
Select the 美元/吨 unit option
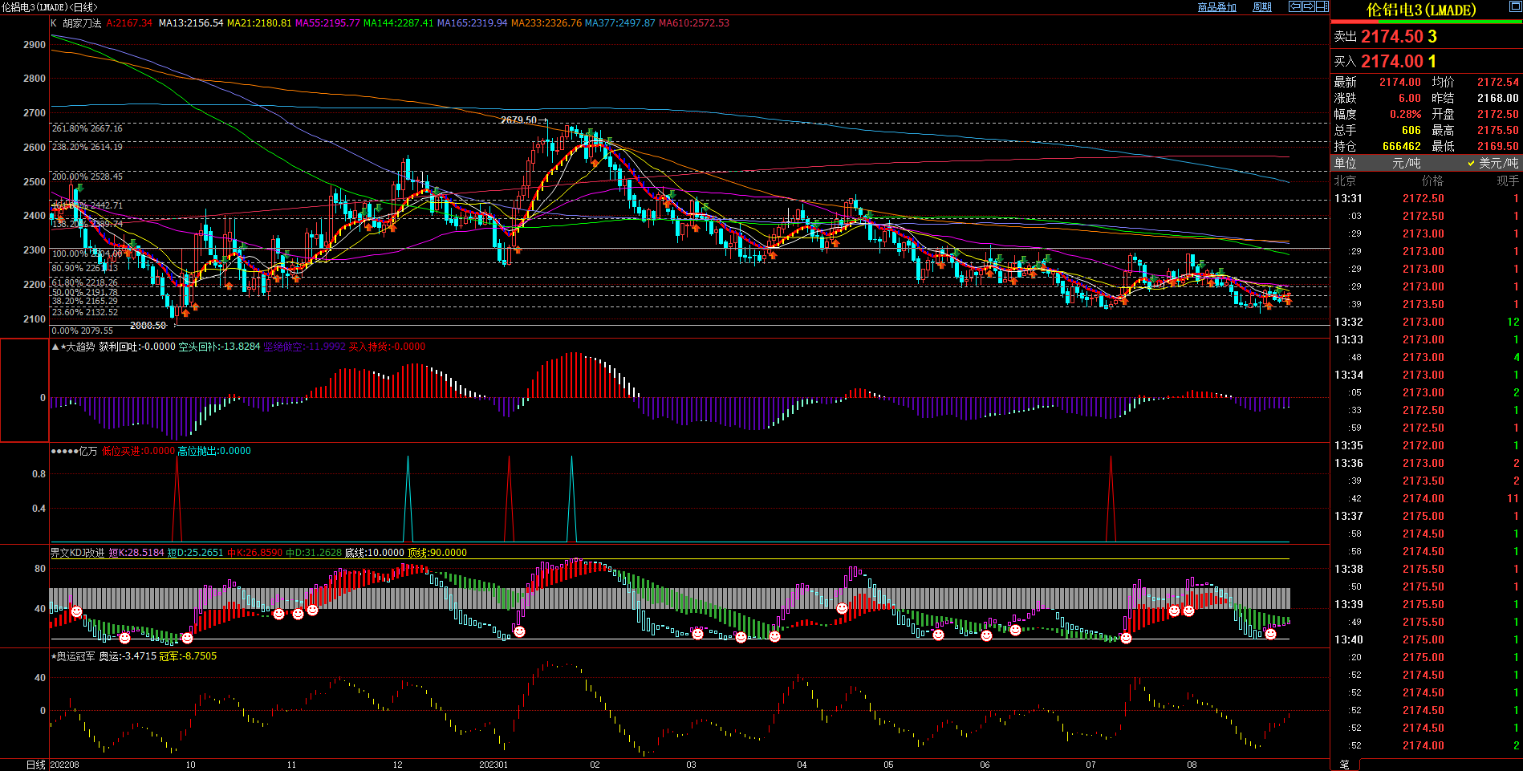click(x=1497, y=163)
